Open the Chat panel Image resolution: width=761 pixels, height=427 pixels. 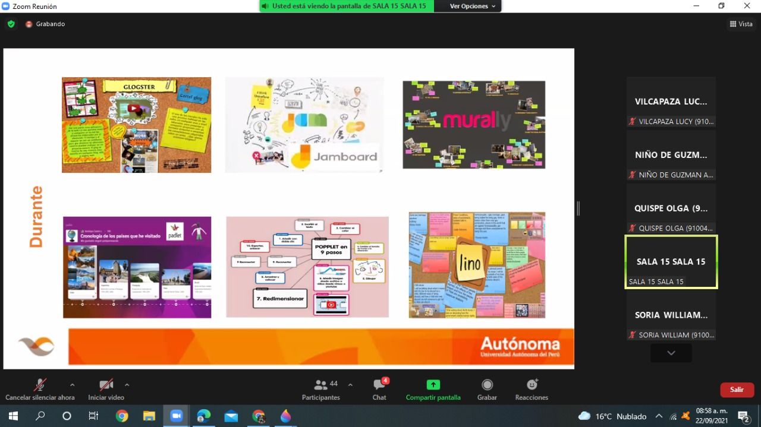click(x=379, y=389)
